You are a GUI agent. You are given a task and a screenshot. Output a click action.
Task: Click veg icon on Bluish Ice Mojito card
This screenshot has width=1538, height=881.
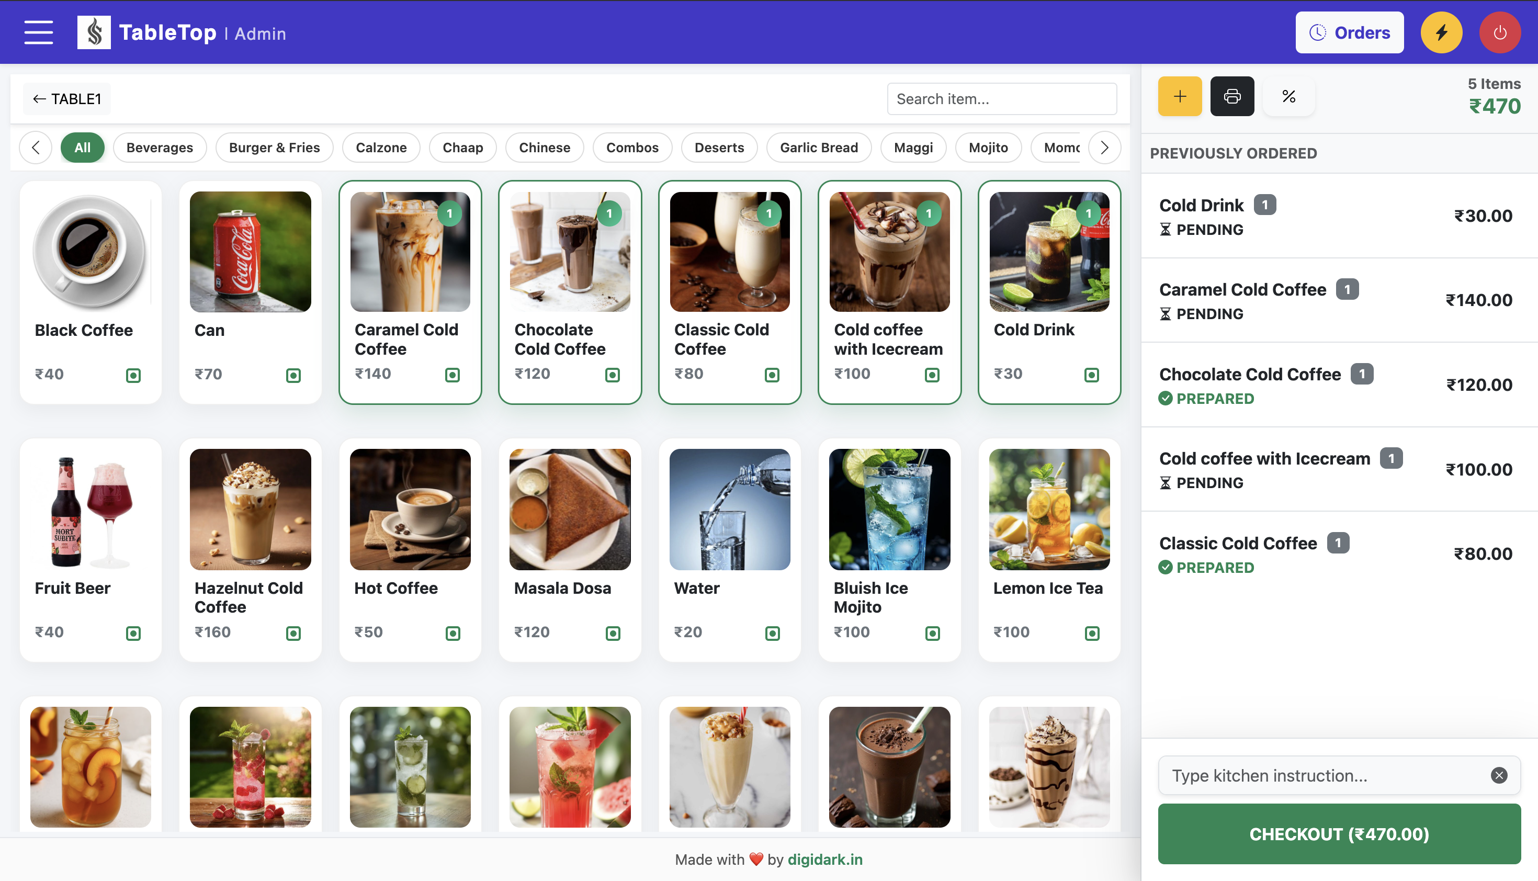click(x=932, y=633)
